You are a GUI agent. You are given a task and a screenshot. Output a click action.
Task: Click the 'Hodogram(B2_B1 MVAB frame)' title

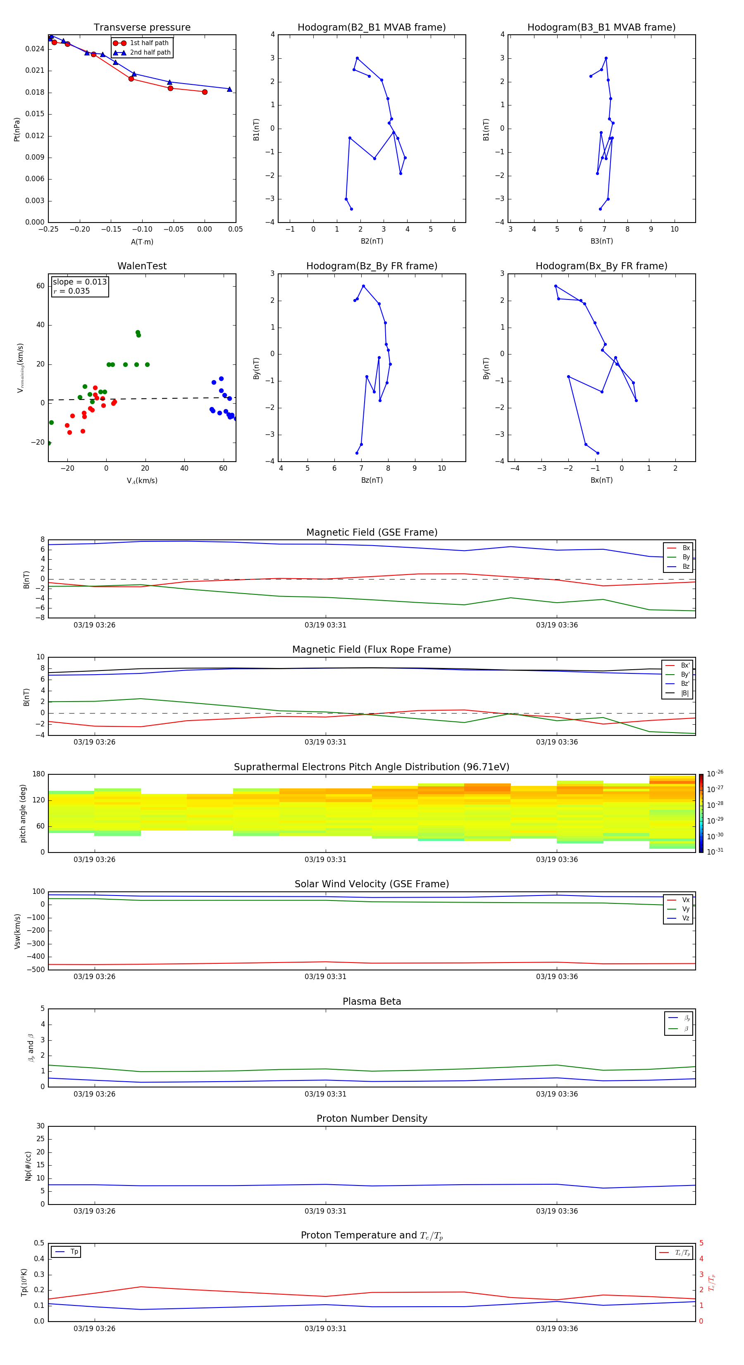click(x=372, y=28)
